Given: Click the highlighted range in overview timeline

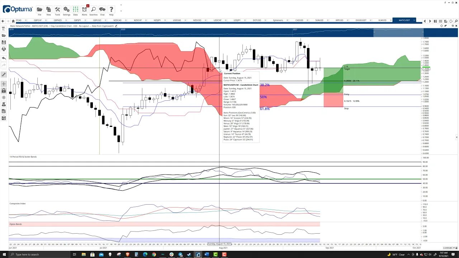Looking at the screenshot, I should point(398,33).
